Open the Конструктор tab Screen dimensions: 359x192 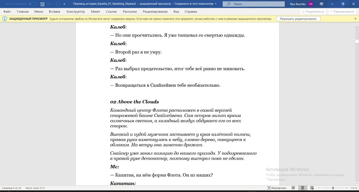[x=75, y=11]
